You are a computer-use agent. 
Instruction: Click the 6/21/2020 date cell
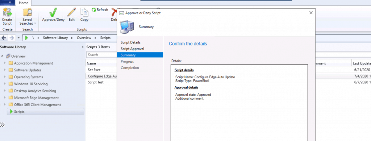(362, 70)
